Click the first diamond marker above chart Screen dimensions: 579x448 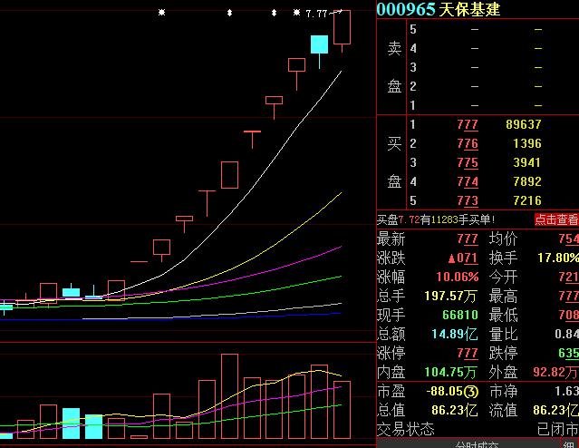pos(229,13)
